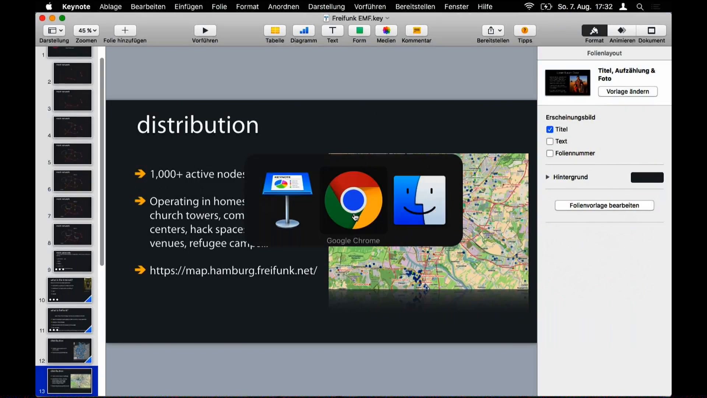707x398 pixels.
Task: Click the Vorführen play button
Action: click(205, 30)
